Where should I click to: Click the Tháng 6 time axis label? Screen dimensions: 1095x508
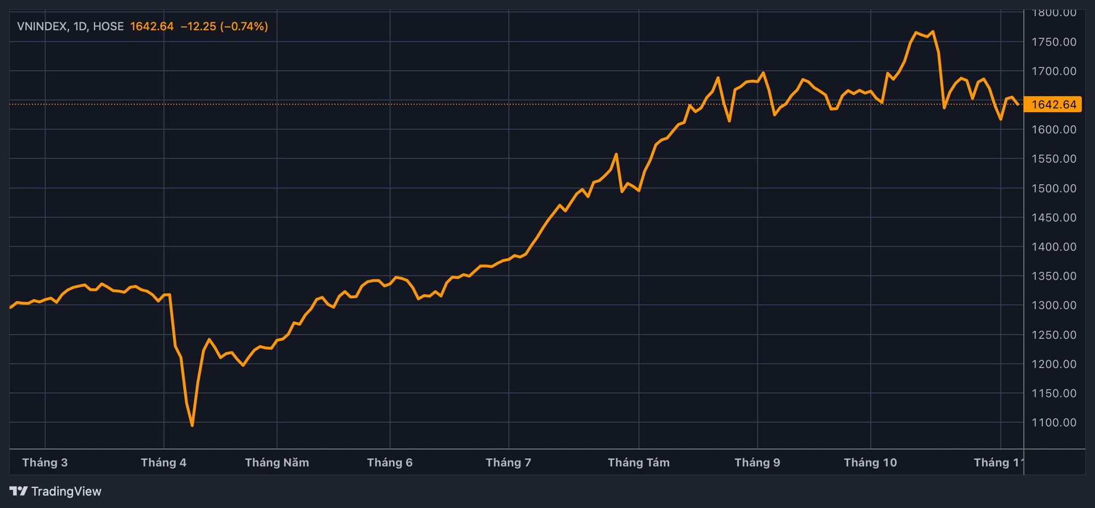point(390,462)
